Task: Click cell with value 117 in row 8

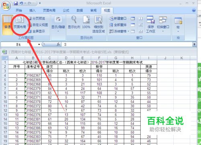Action: (x=83, y=93)
